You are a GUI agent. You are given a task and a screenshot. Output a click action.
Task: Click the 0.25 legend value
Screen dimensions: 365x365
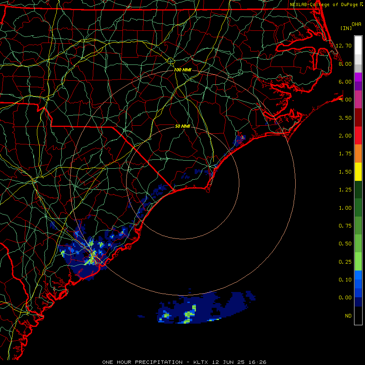coord(345,262)
